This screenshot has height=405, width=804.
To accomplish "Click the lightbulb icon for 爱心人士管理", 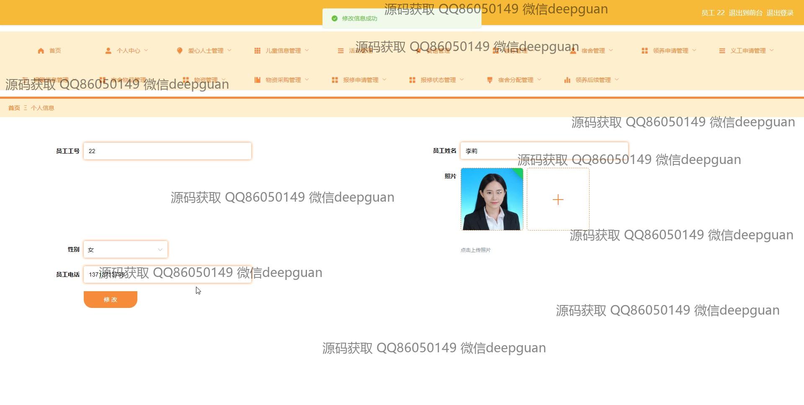I will 180,51.
